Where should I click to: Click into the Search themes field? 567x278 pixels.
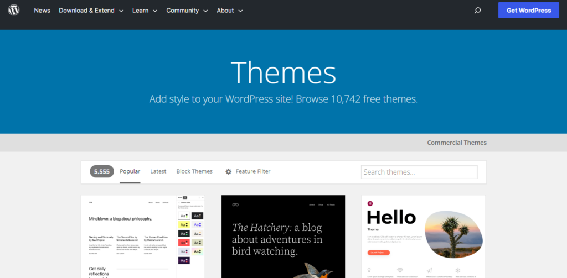click(x=419, y=172)
